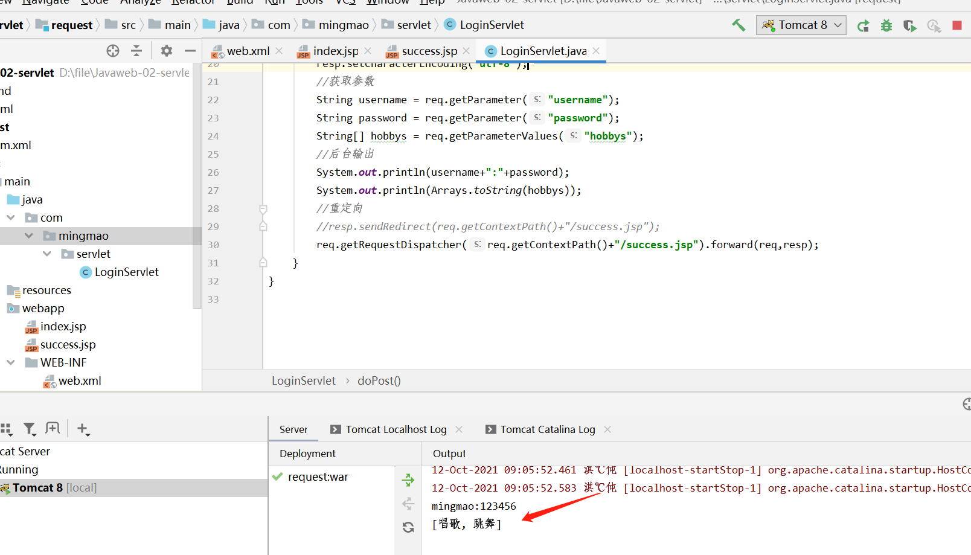Collapse all nodes in the Project panel
The height and width of the screenshot is (555, 971).
coord(136,51)
